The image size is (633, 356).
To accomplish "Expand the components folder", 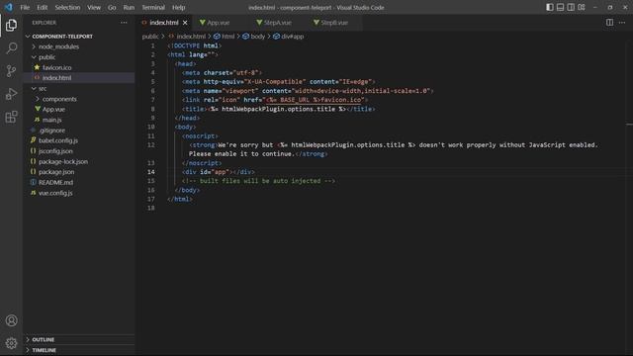I will tap(59, 99).
